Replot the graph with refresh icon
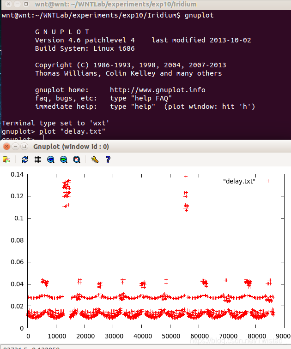 pyautogui.click(x=25, y=160)
